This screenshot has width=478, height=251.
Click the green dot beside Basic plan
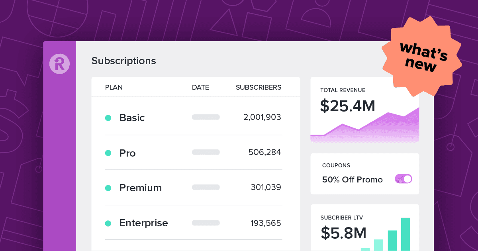pyautogui.click(x=108, y=118)
